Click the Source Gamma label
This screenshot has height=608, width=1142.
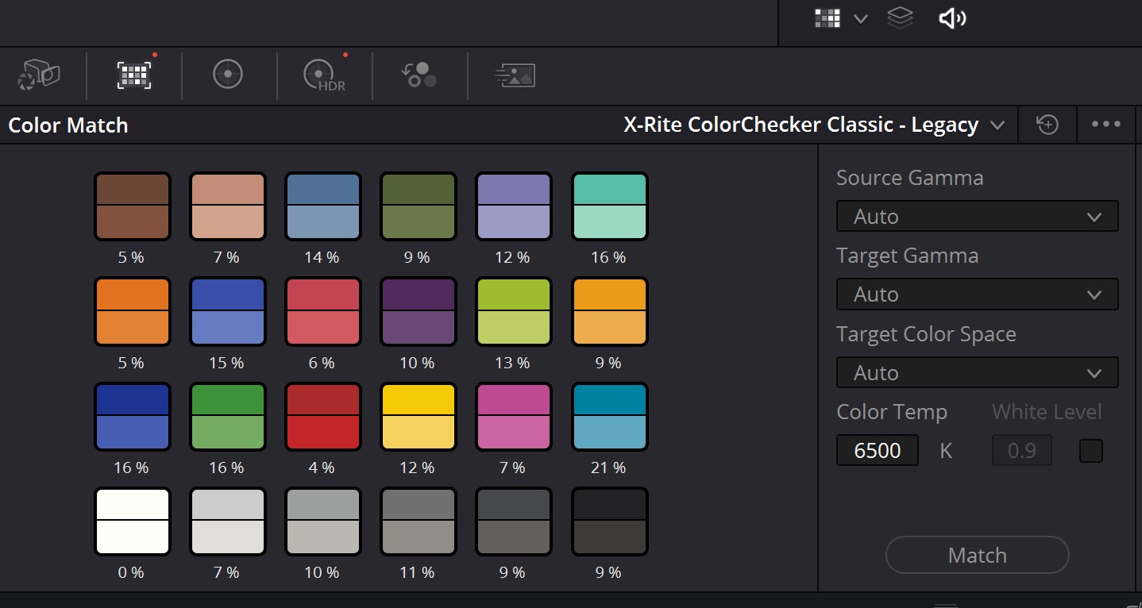[x=910, y=178]
